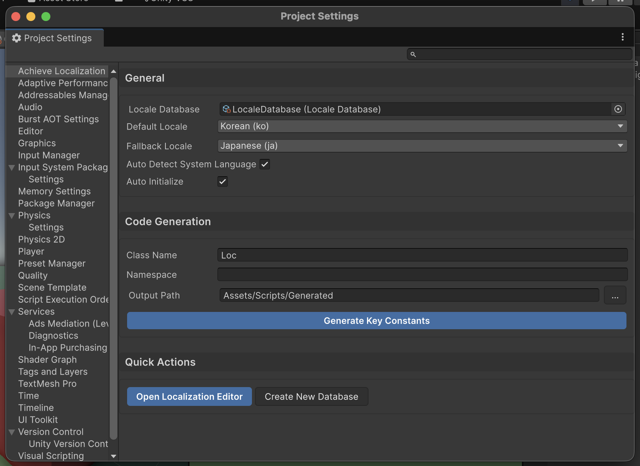Collapse the Physics tree section
This screenshot has width=640, height=466.
point(12,216)
